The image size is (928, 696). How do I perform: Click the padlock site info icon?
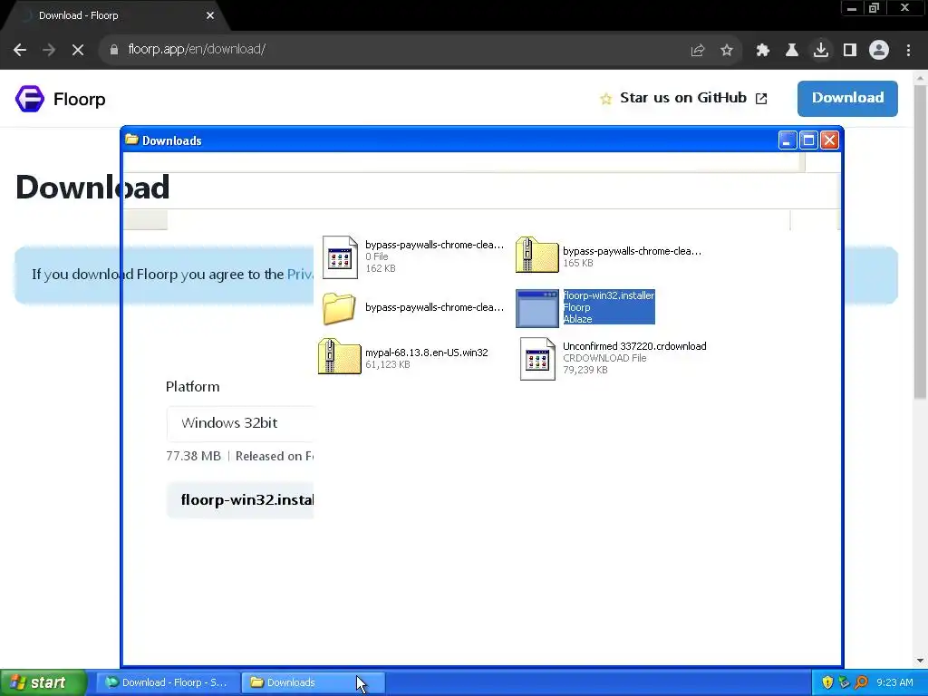point(114,50)
